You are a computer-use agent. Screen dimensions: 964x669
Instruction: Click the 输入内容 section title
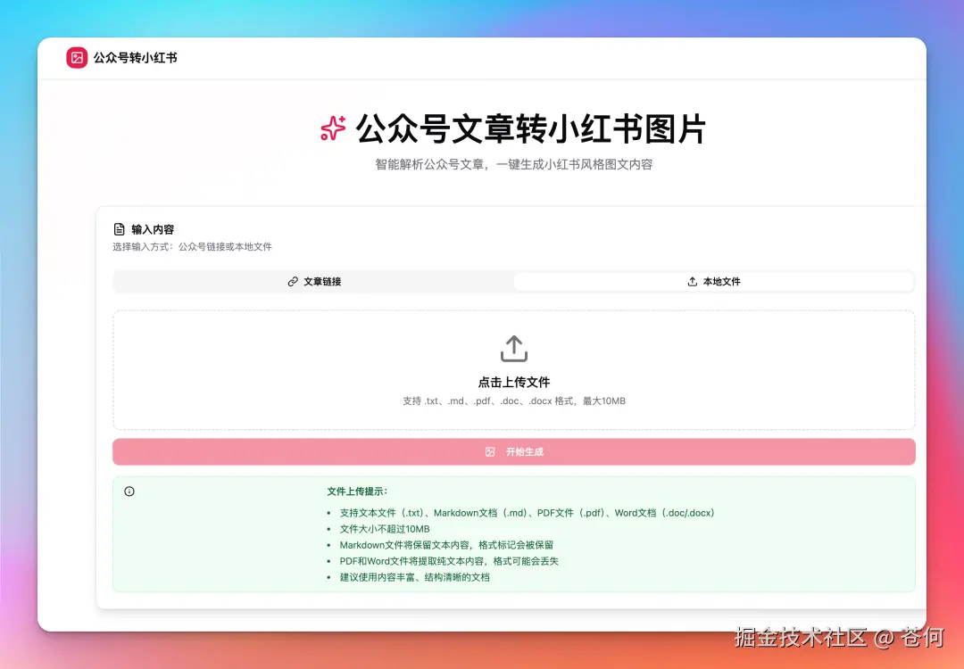[x=154, y=229]
